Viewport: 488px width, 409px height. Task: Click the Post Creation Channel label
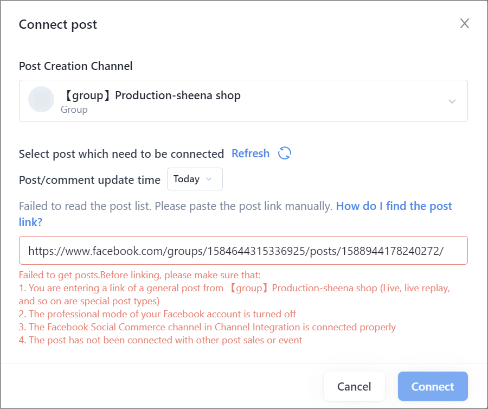(75, 66)
